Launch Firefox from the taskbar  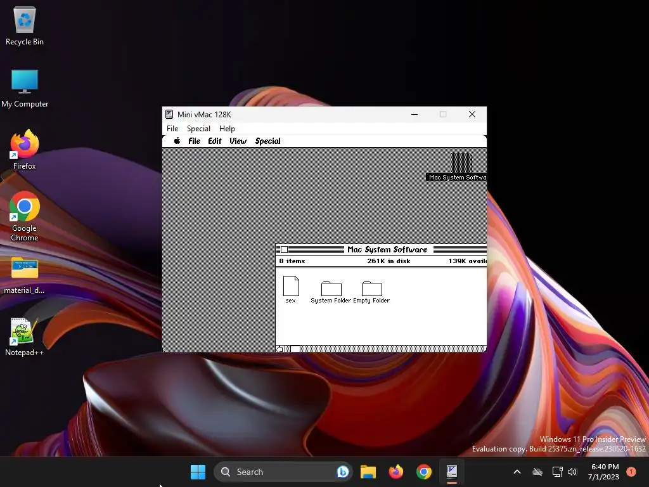point(396,472)
